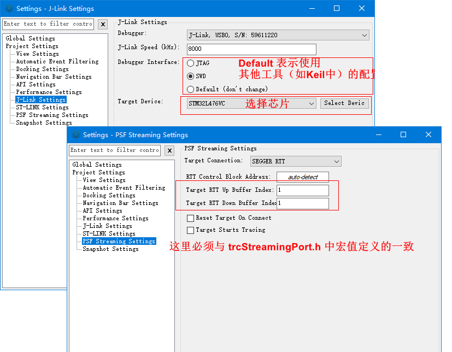Clear filter text in J-Link Settings window
The height and width of the screenshot is (352, 452).
[103, 24]
